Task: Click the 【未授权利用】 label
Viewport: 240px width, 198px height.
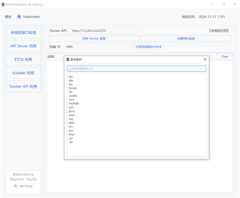Action: 218,31
